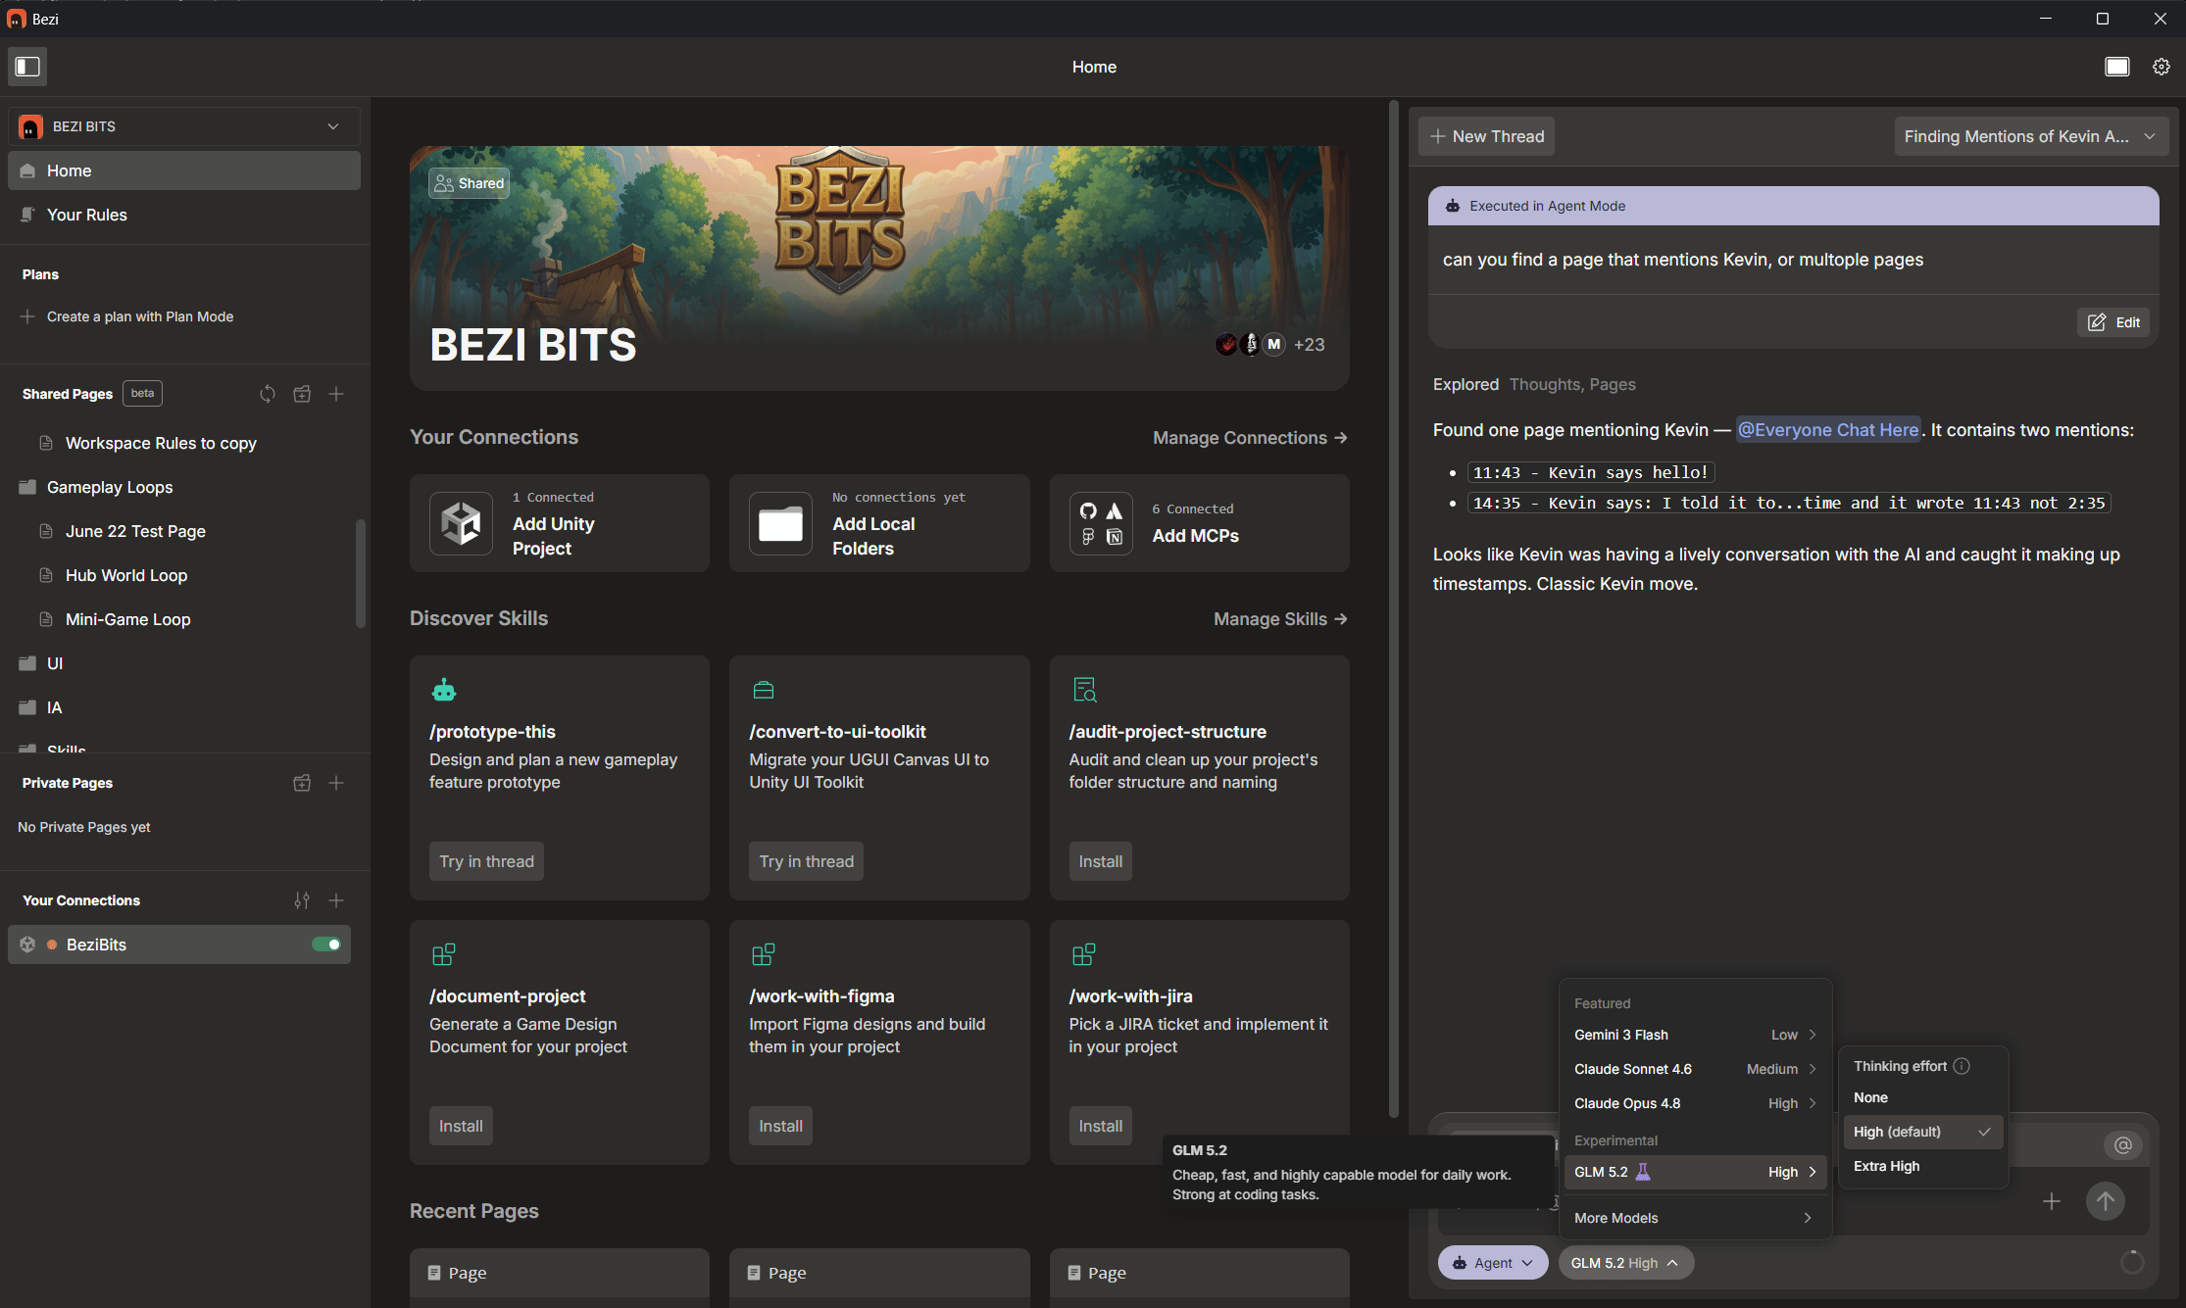Install the document-project skill
The height and width of the screenshot is (1308, 2186).
461,1126
